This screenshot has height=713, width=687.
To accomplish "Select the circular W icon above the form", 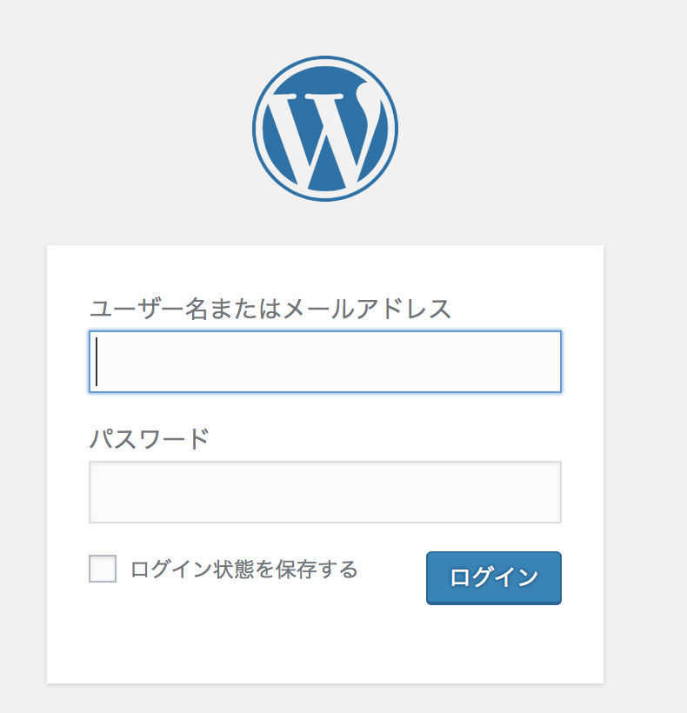I will pos(325,129).
